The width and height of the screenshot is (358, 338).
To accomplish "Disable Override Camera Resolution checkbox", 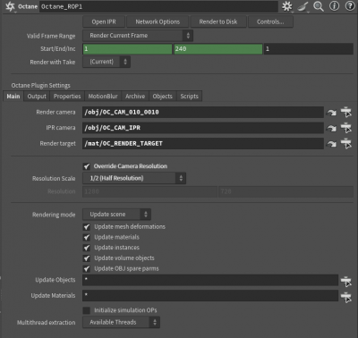I will click(87, 166).
